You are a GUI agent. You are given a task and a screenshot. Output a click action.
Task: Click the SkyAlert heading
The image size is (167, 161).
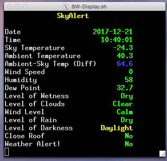point(73,16)
